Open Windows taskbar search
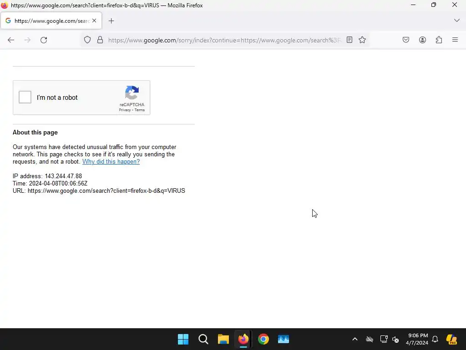 203,339
